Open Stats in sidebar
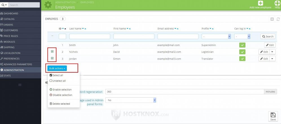 point(21,75)
